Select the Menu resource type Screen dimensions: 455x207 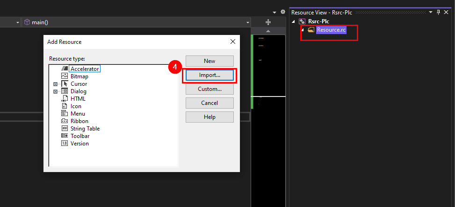pos(78,114)
